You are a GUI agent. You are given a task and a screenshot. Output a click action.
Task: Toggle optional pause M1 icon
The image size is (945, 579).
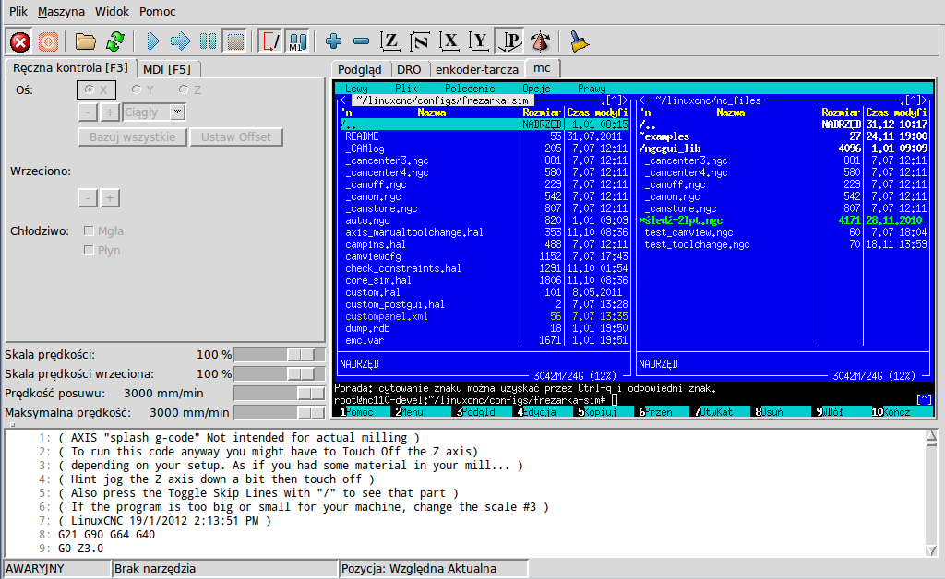[x=298, y=41]
